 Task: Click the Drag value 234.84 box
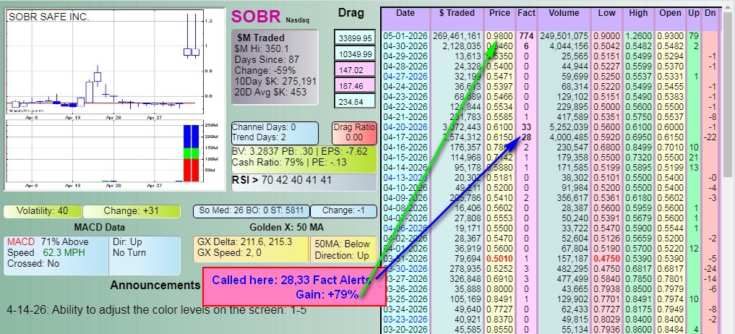[355, 102]
